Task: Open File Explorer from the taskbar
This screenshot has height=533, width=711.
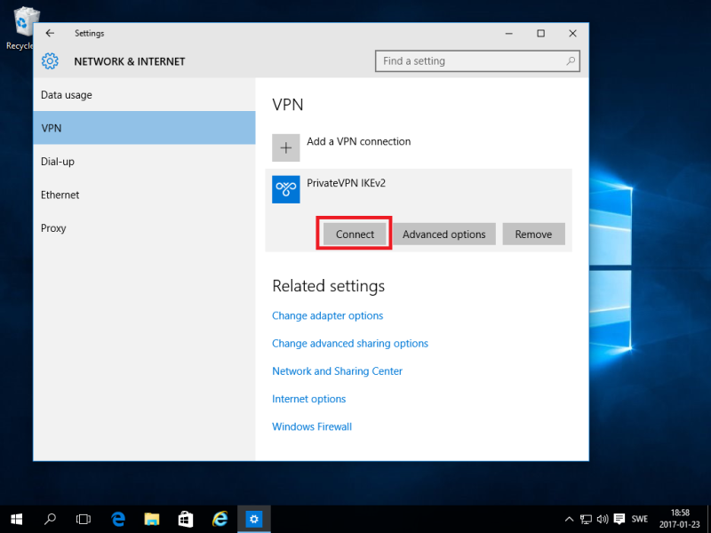Action: [152, 519]
